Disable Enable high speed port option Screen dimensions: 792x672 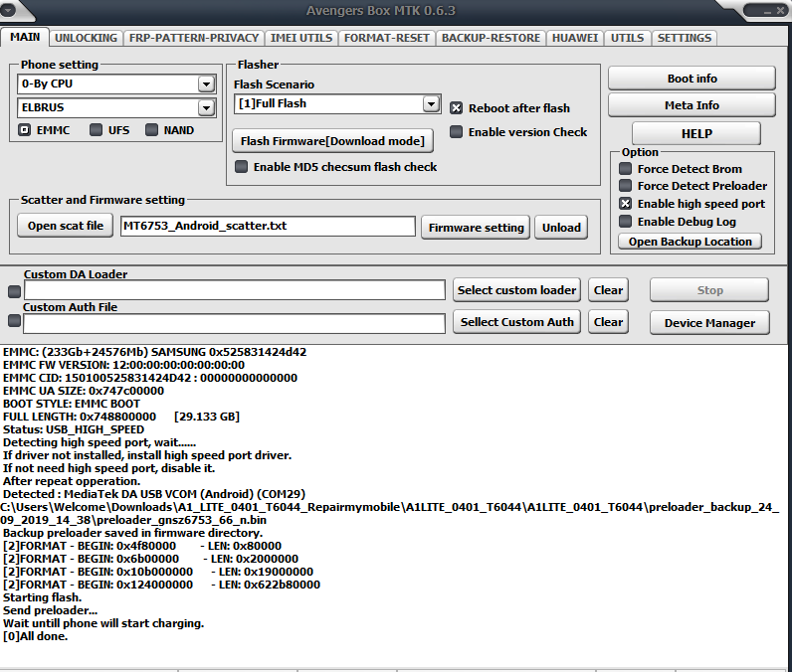(625, 204)
